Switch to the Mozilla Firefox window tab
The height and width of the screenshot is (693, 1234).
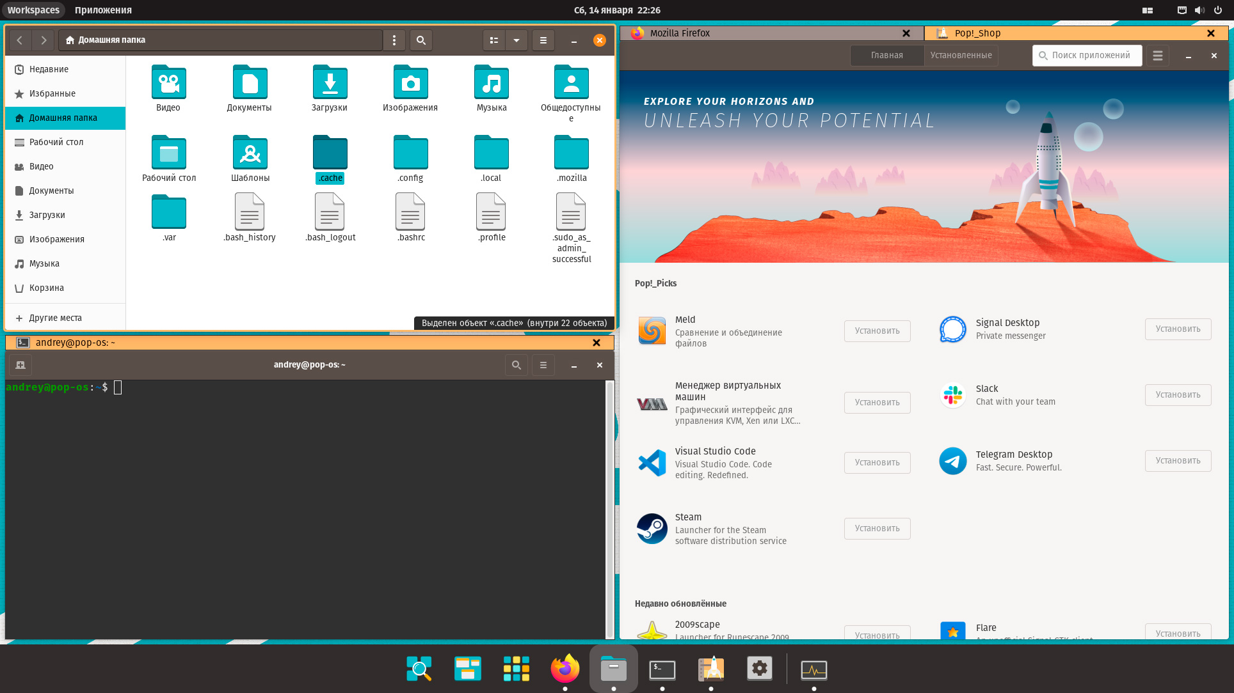tap(680, 33)
